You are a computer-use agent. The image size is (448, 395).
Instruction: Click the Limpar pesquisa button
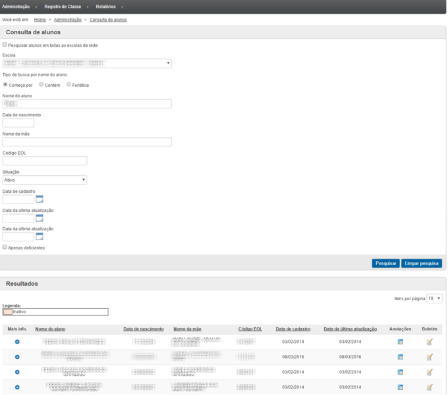[x=422, y=263]
